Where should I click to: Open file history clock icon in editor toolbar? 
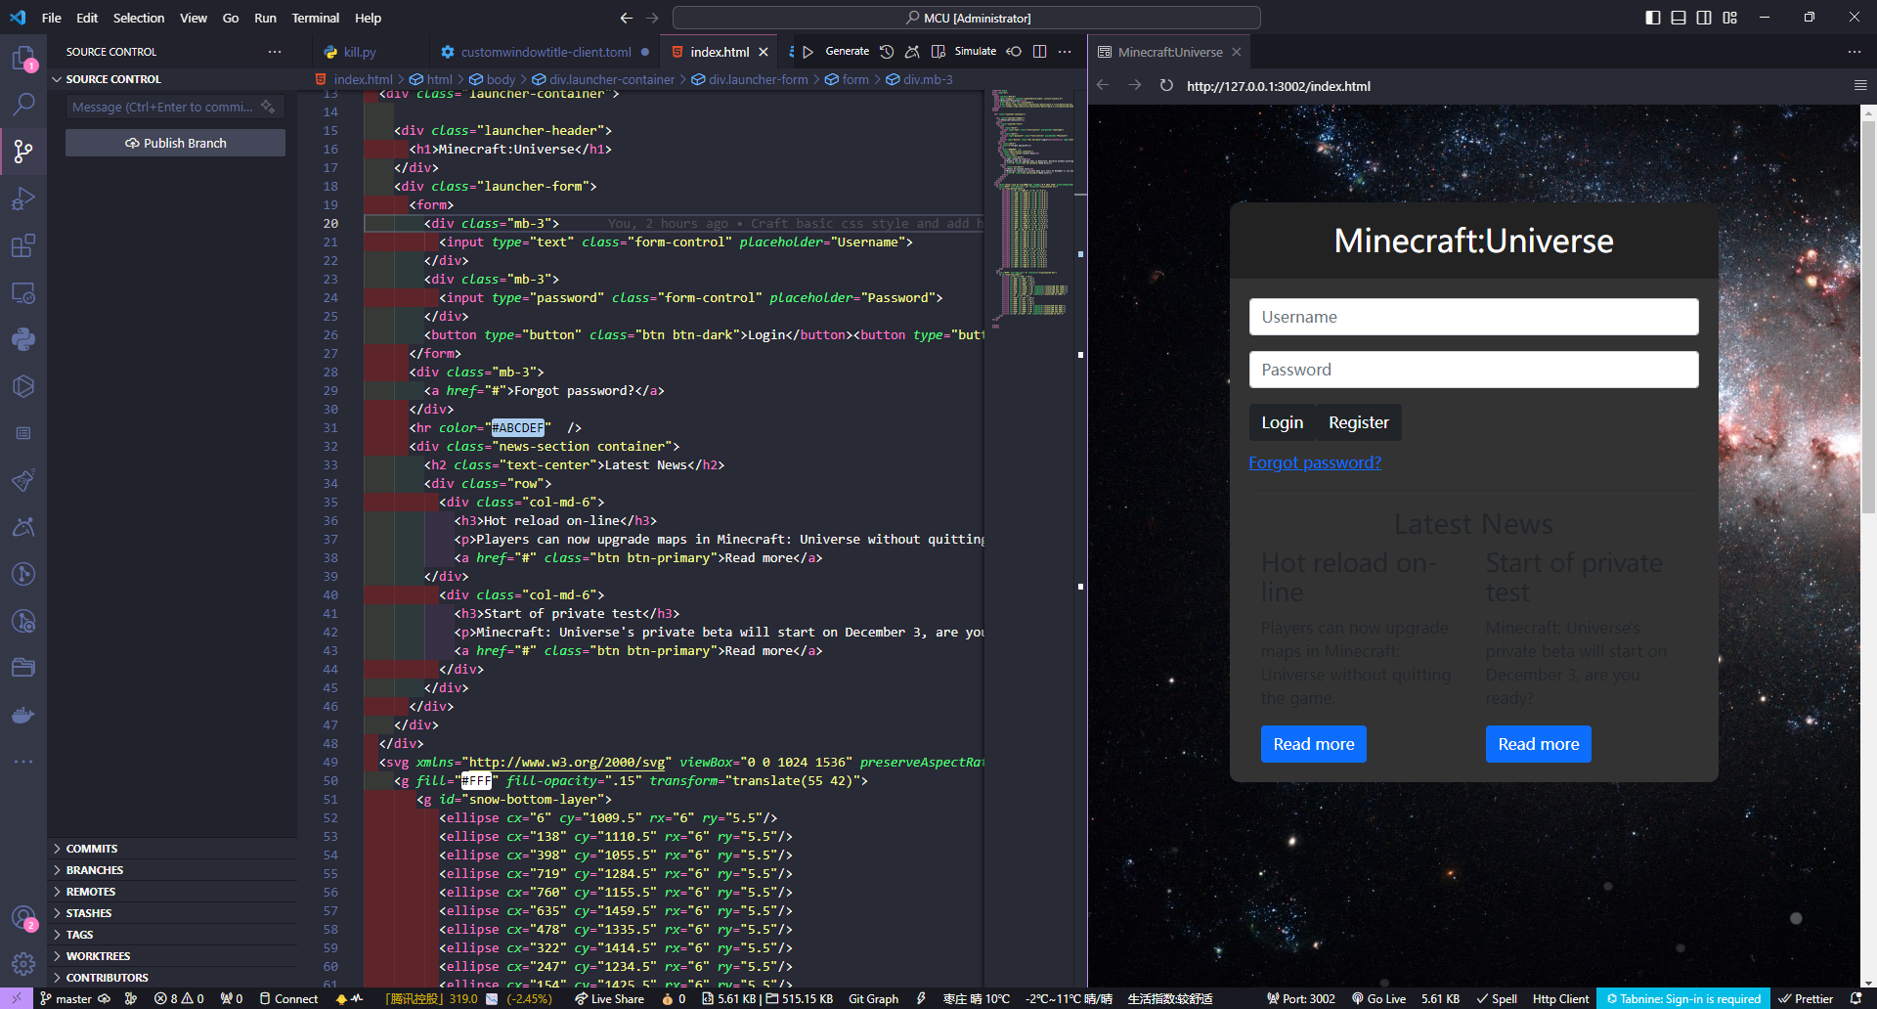pyautogui.click(x=887, y=52)
